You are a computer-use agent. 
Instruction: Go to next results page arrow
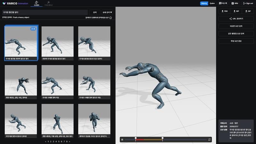click(x=69, y=141)
